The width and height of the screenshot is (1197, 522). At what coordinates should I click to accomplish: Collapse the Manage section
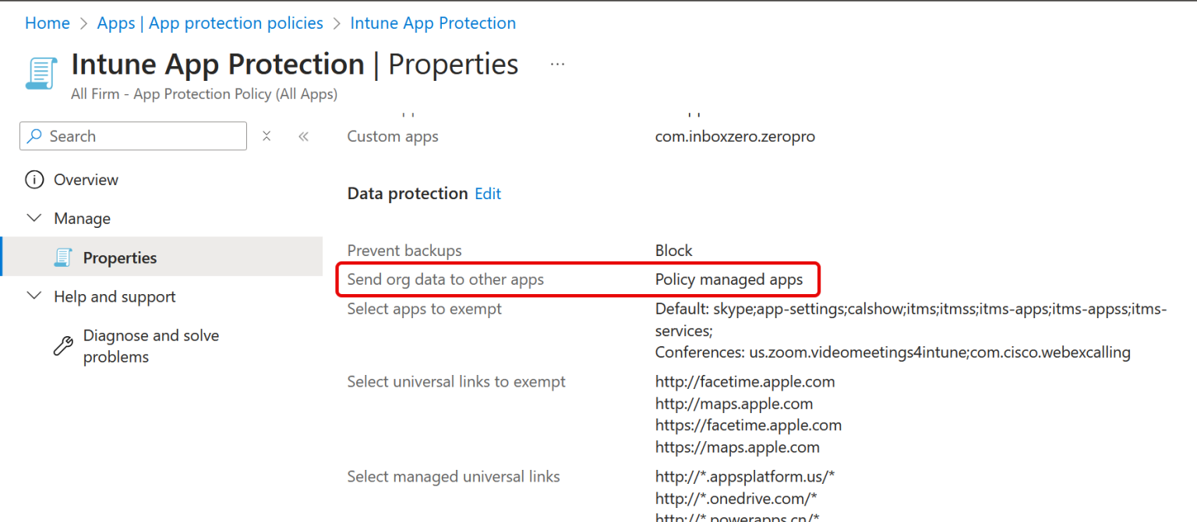(34, 218)
